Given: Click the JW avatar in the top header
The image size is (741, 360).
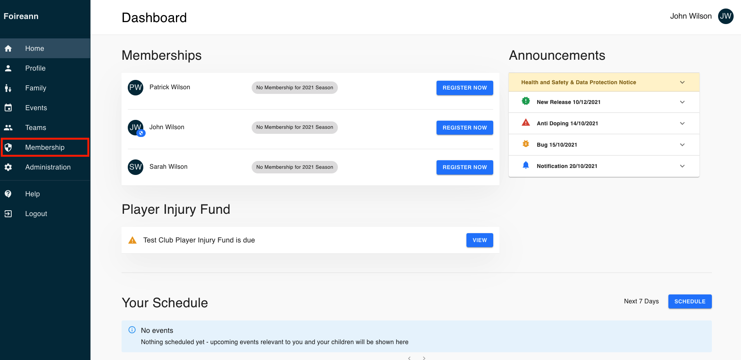Looking at the screenshot, I should point(725,16).
